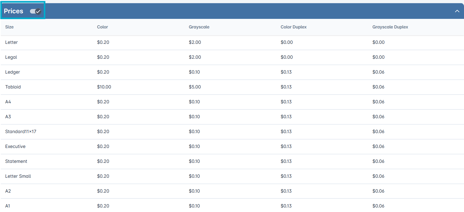Viewport: 464px width, 212px height.
Task: Toggle the Prices switch off
Action: tap(35, 11)
